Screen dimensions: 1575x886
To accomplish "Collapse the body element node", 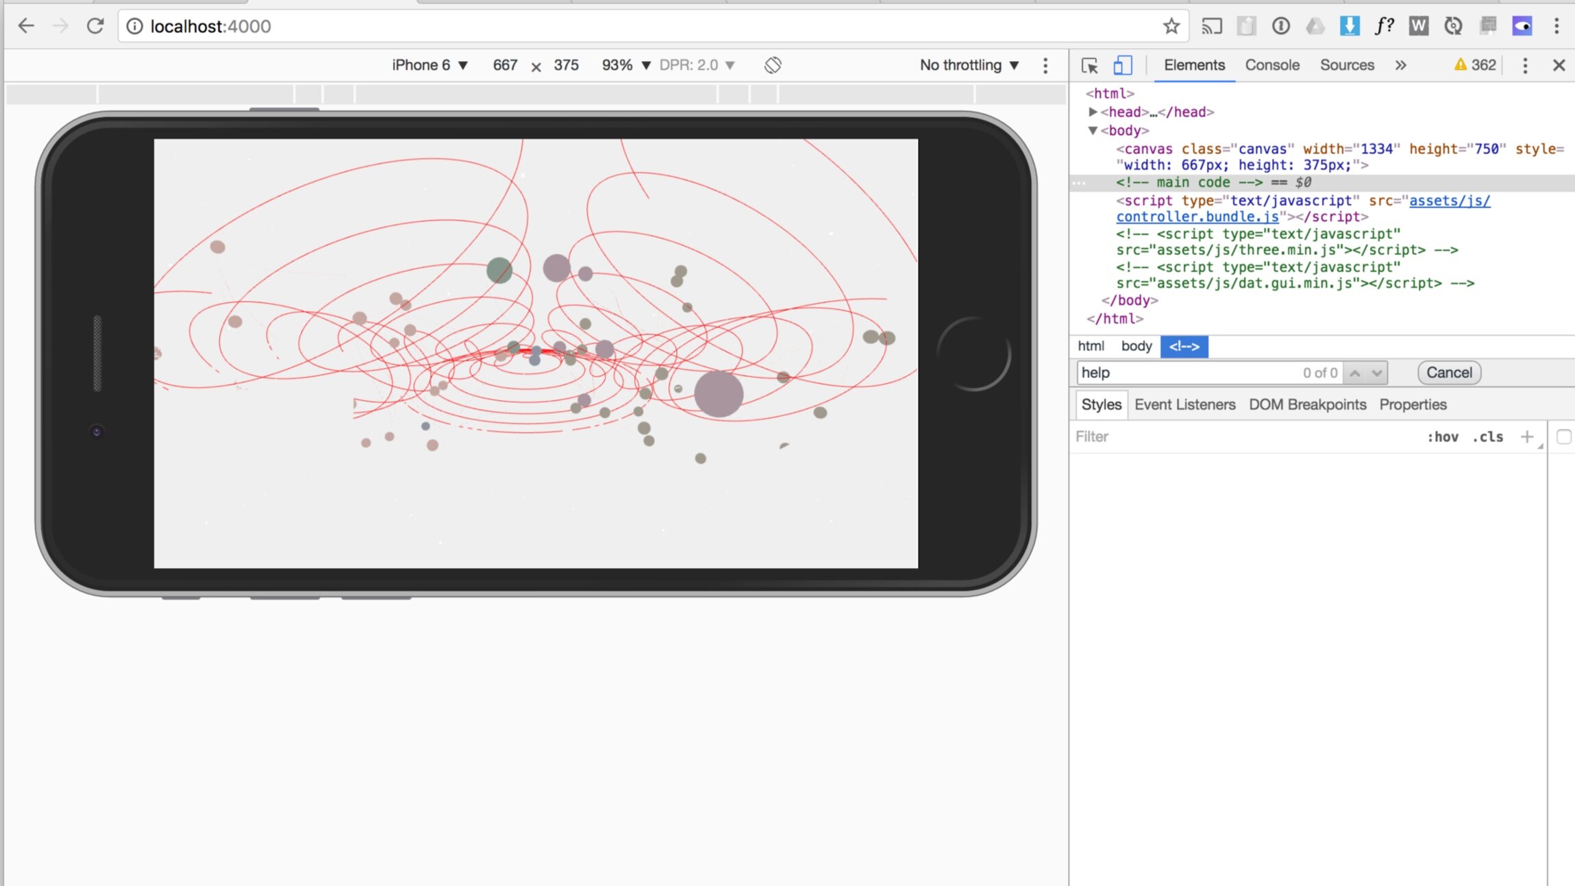I will pos(1093,130).
